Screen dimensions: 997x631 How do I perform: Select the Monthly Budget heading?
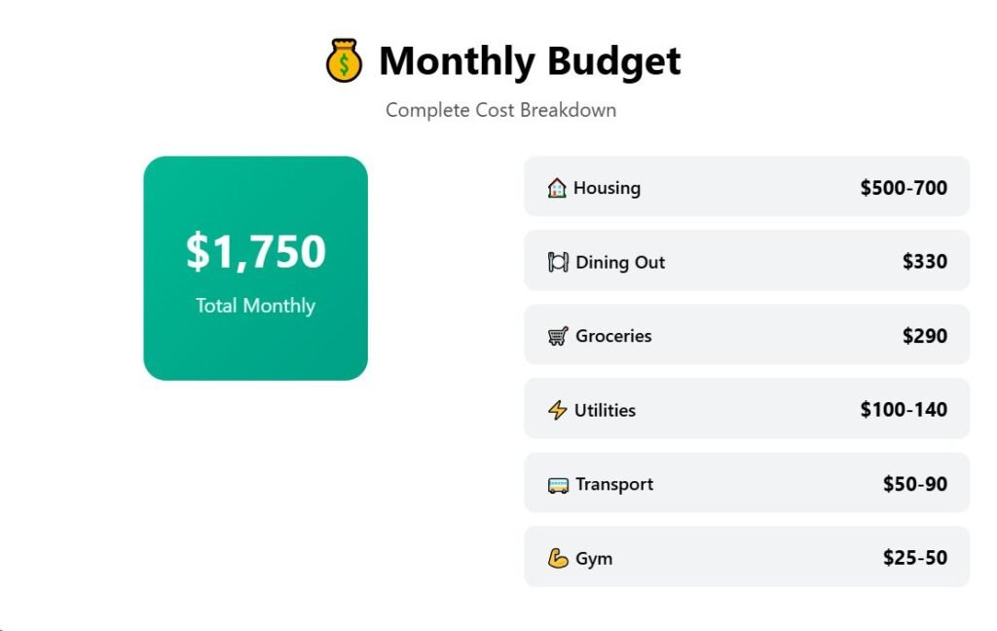tap(530, 61)
